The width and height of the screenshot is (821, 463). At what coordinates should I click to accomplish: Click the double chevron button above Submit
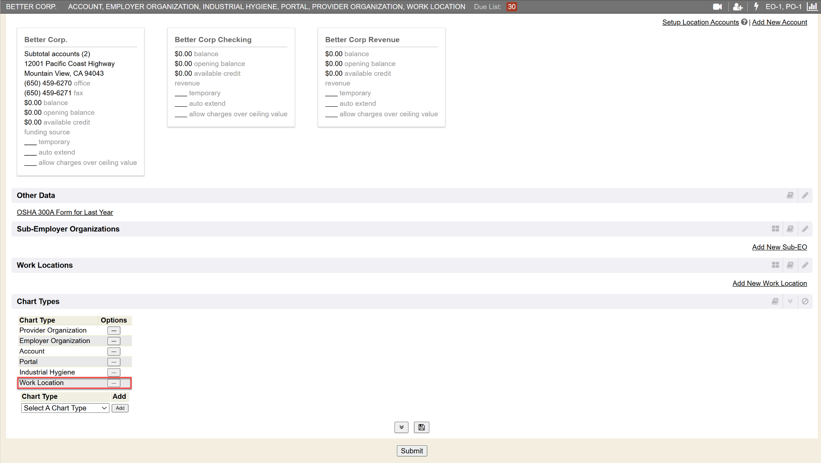point(401,427)
